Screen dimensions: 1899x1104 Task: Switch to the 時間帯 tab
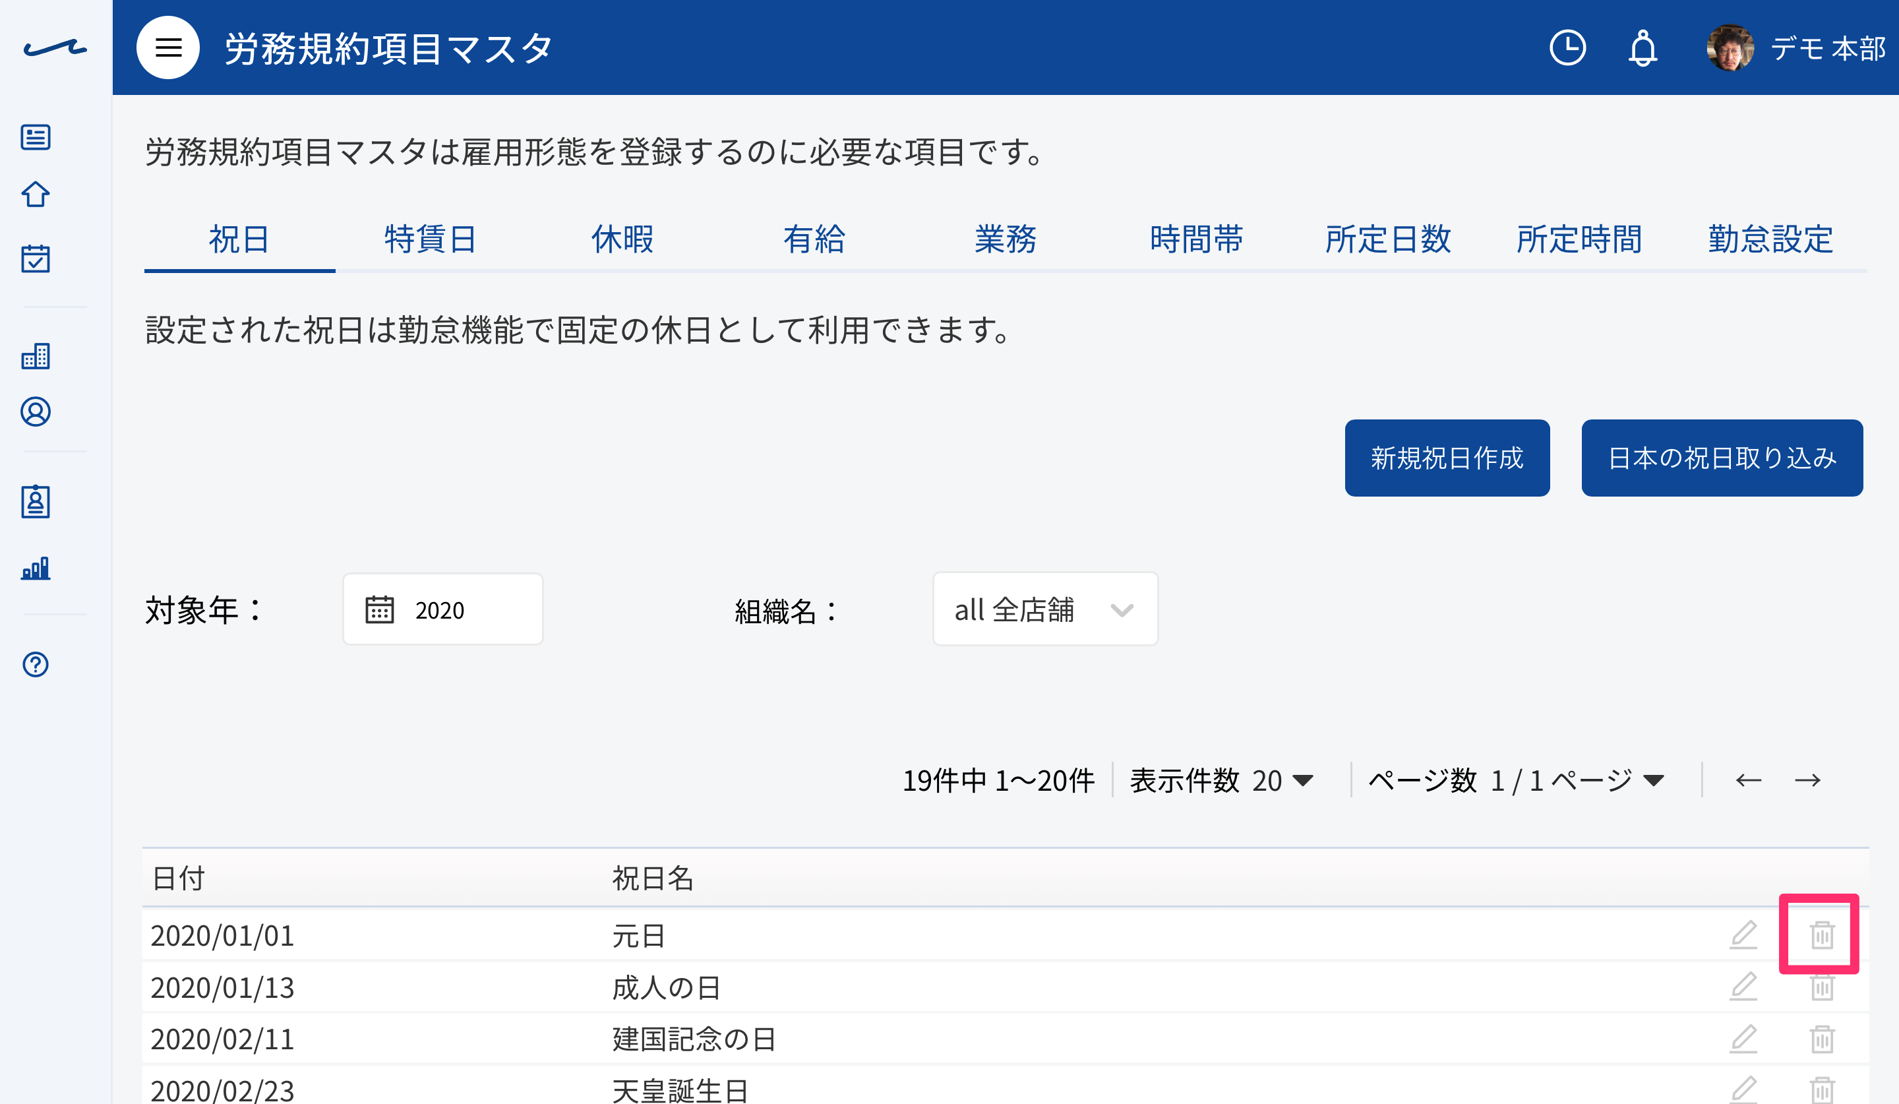[x=1197, y=239]
